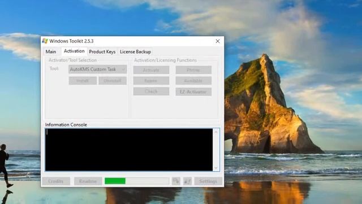Click the green progress bar
This screenshot has width=362, height=204.
point(137,181)
